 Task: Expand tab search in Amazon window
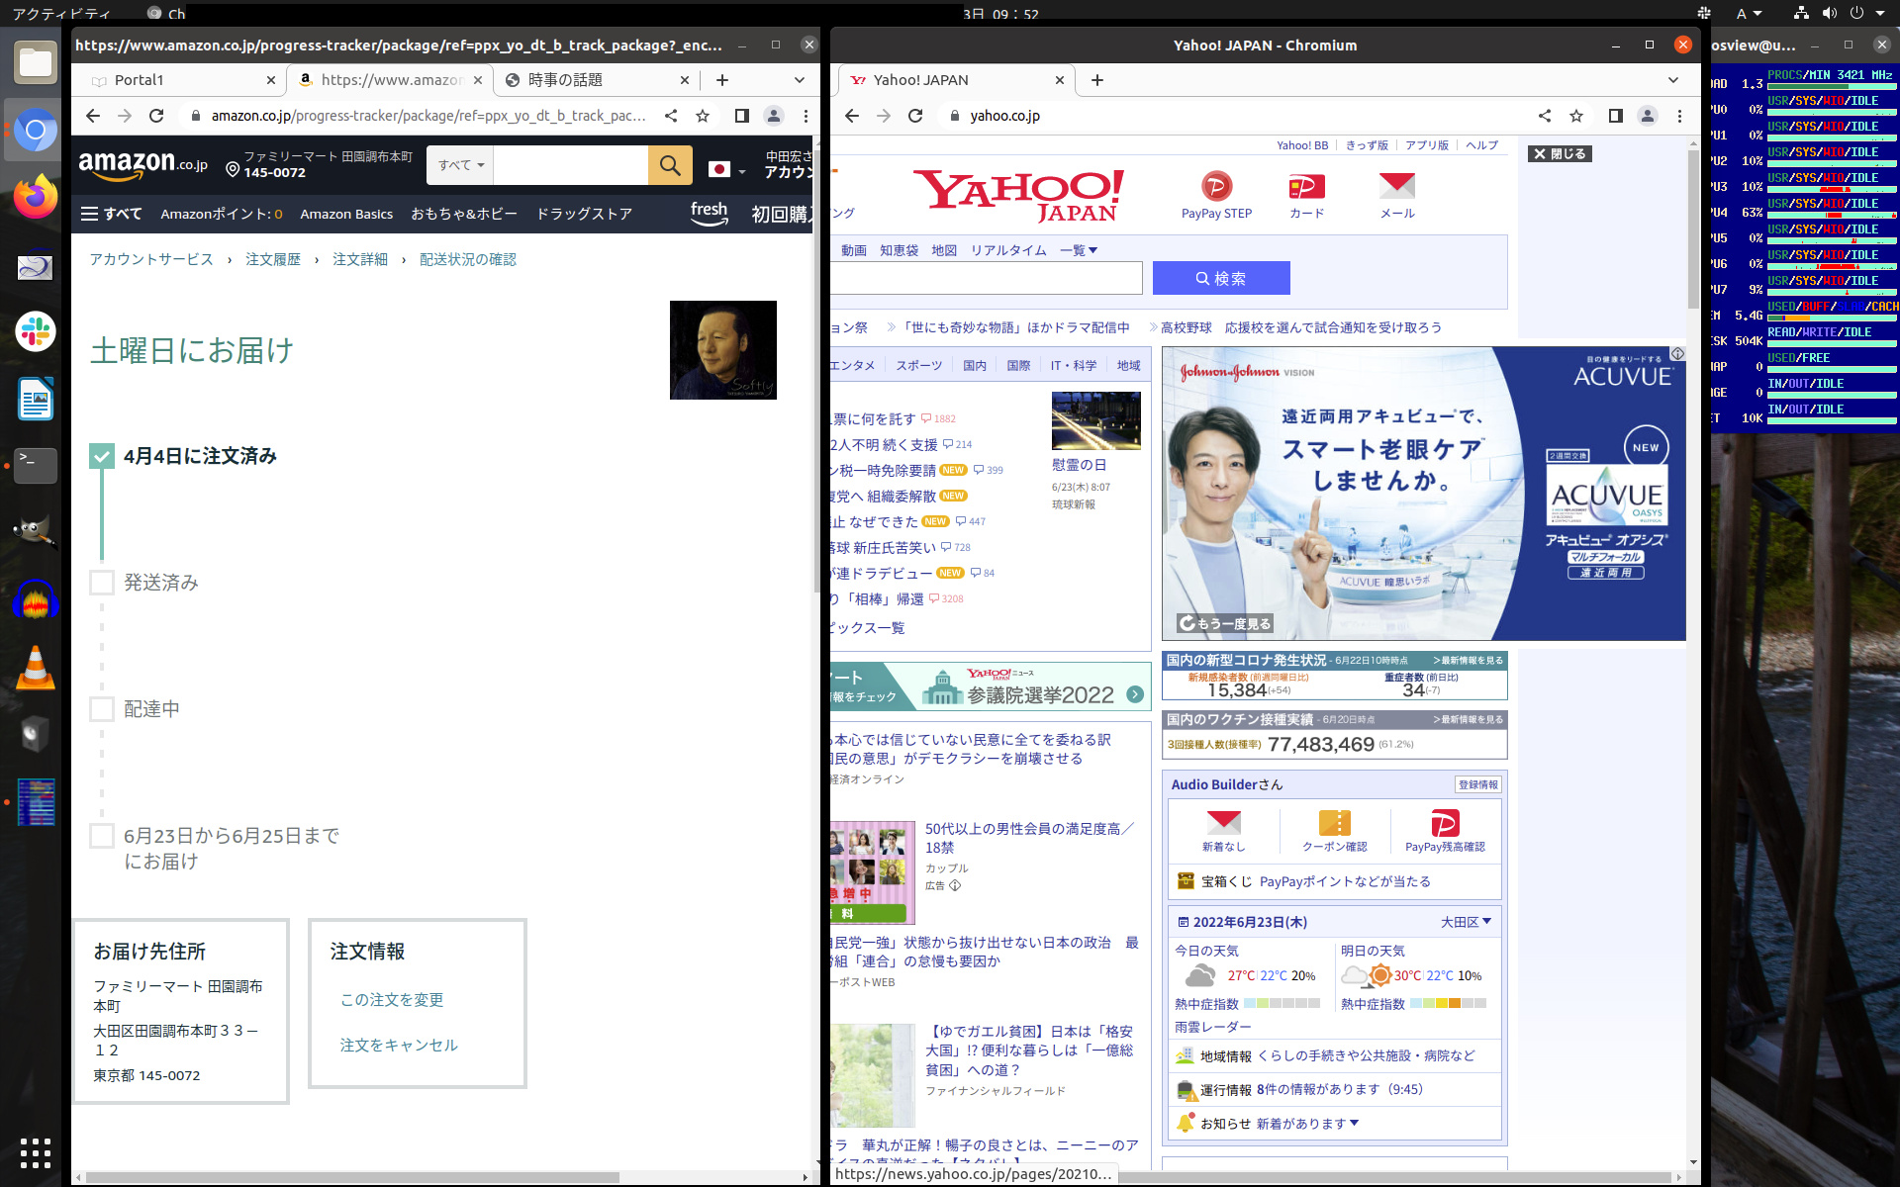pos(800,80)
